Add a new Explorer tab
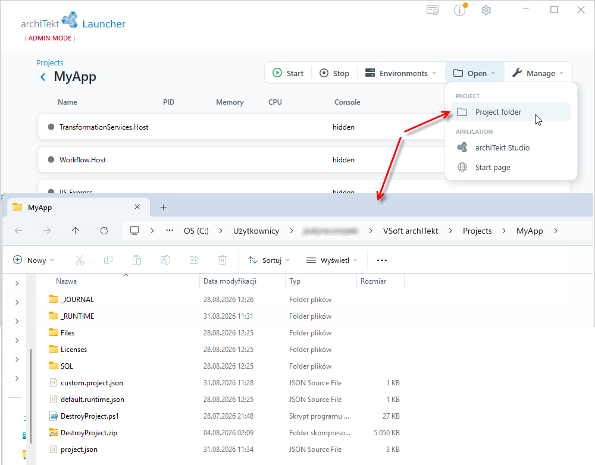Screen dimensions: 595x465 pos(163,207)
